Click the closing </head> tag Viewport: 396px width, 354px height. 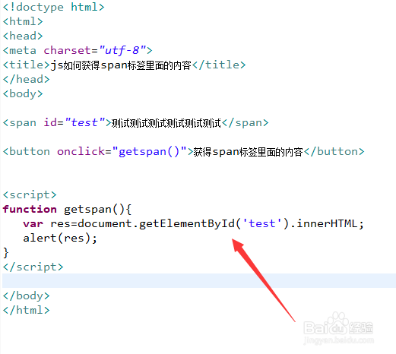[x=26, y=79]
